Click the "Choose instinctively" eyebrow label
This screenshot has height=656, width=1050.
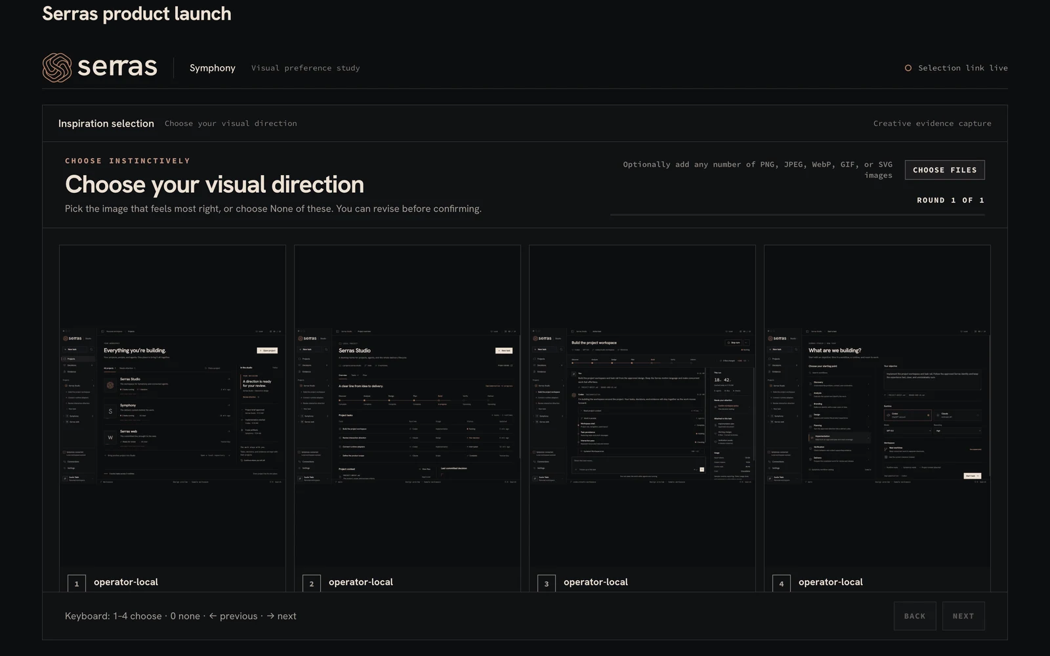(127, 161)
